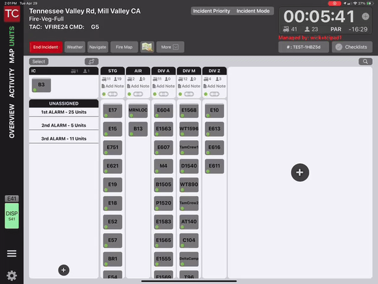Image resolution: width=378 pixels, height=284 pixels.
Task: Add unit with plus under Unassigned list
Action: click(64, 270)
